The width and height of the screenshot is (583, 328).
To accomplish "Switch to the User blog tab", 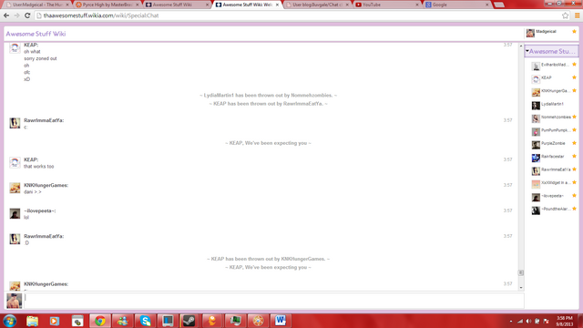I will (317, 5).
